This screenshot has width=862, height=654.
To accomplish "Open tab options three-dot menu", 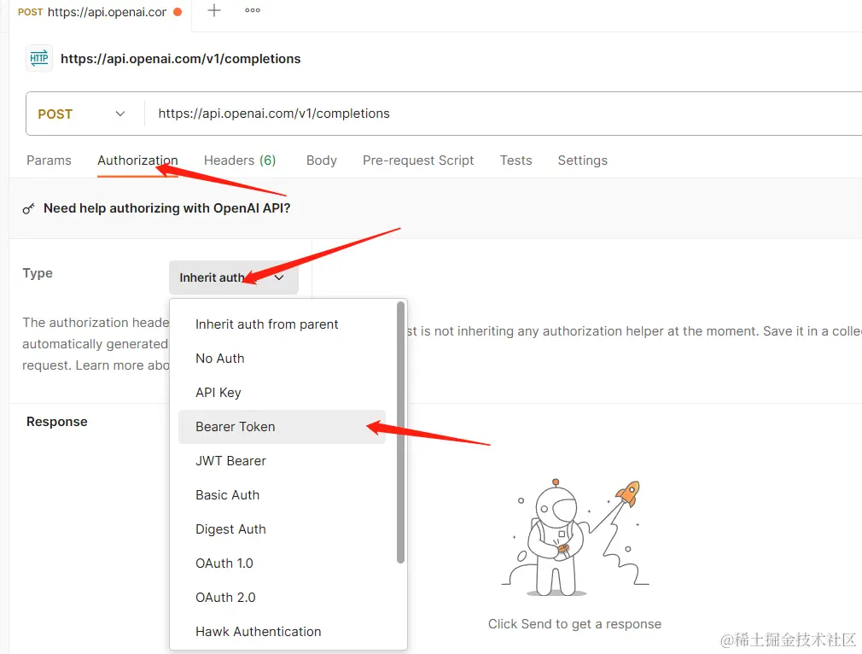I will 253,10.
